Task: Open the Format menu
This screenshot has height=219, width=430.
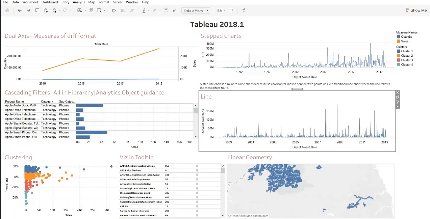Action: point(104,2)
